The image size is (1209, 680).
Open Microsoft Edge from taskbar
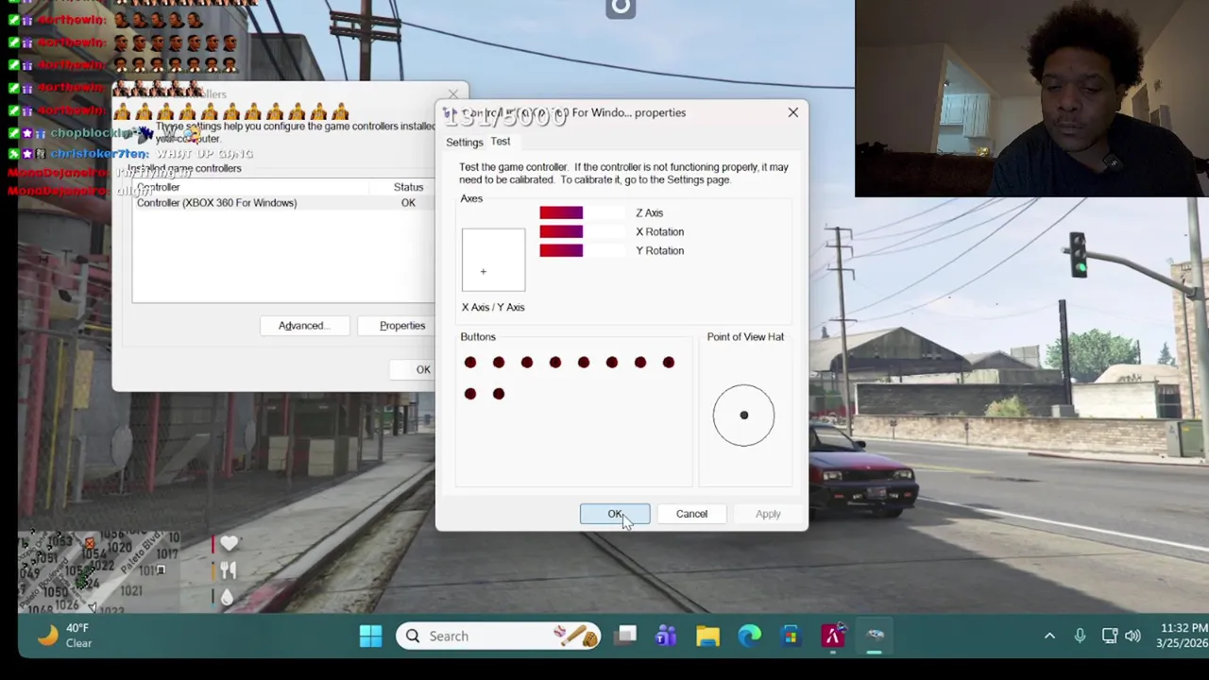[749, 637]
